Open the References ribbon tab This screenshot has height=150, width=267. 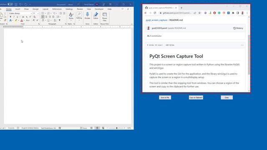pos(57,9)
